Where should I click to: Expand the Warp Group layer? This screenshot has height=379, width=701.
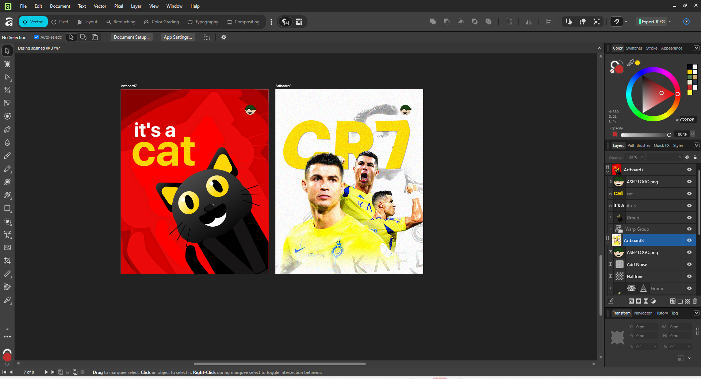tap(610, 229)
